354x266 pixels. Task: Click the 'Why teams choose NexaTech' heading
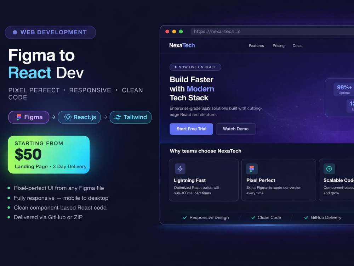[x=205, y=151]
